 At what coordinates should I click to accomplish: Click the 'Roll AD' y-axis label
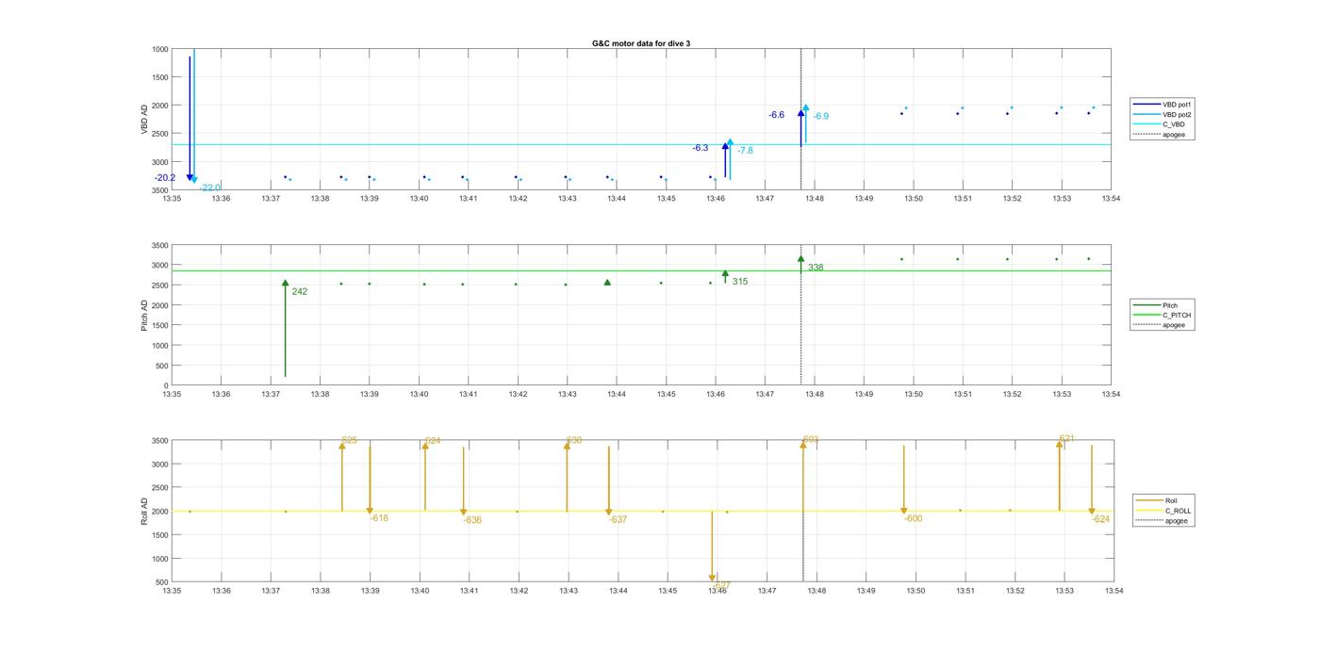click(144, 511)
